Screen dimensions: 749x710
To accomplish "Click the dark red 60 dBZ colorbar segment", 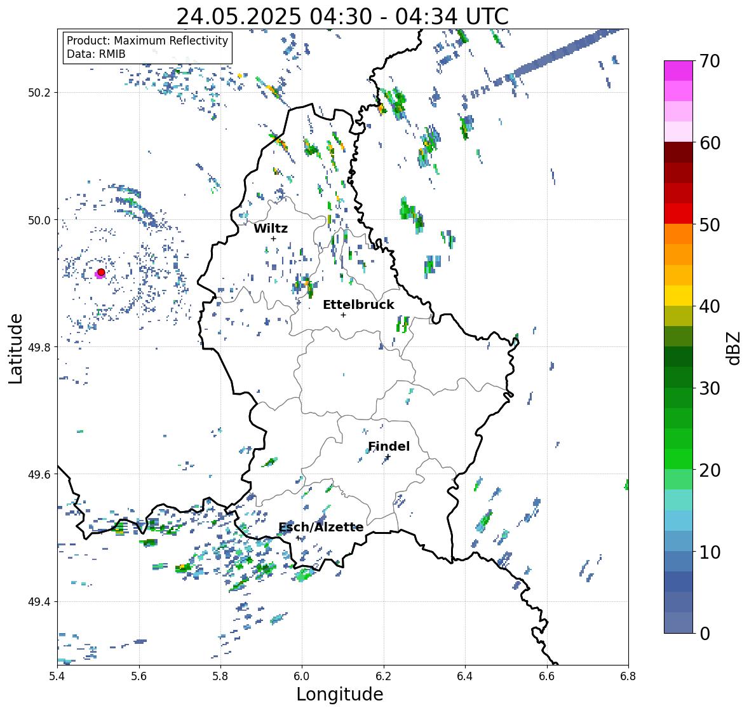I will pos(678,152).
